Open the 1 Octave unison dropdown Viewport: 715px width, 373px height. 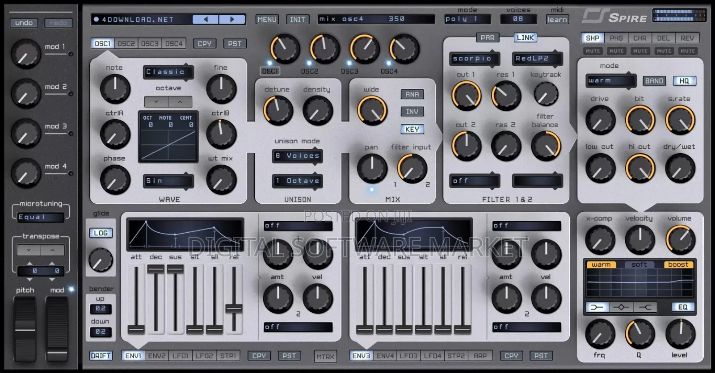tap(297, 181)
